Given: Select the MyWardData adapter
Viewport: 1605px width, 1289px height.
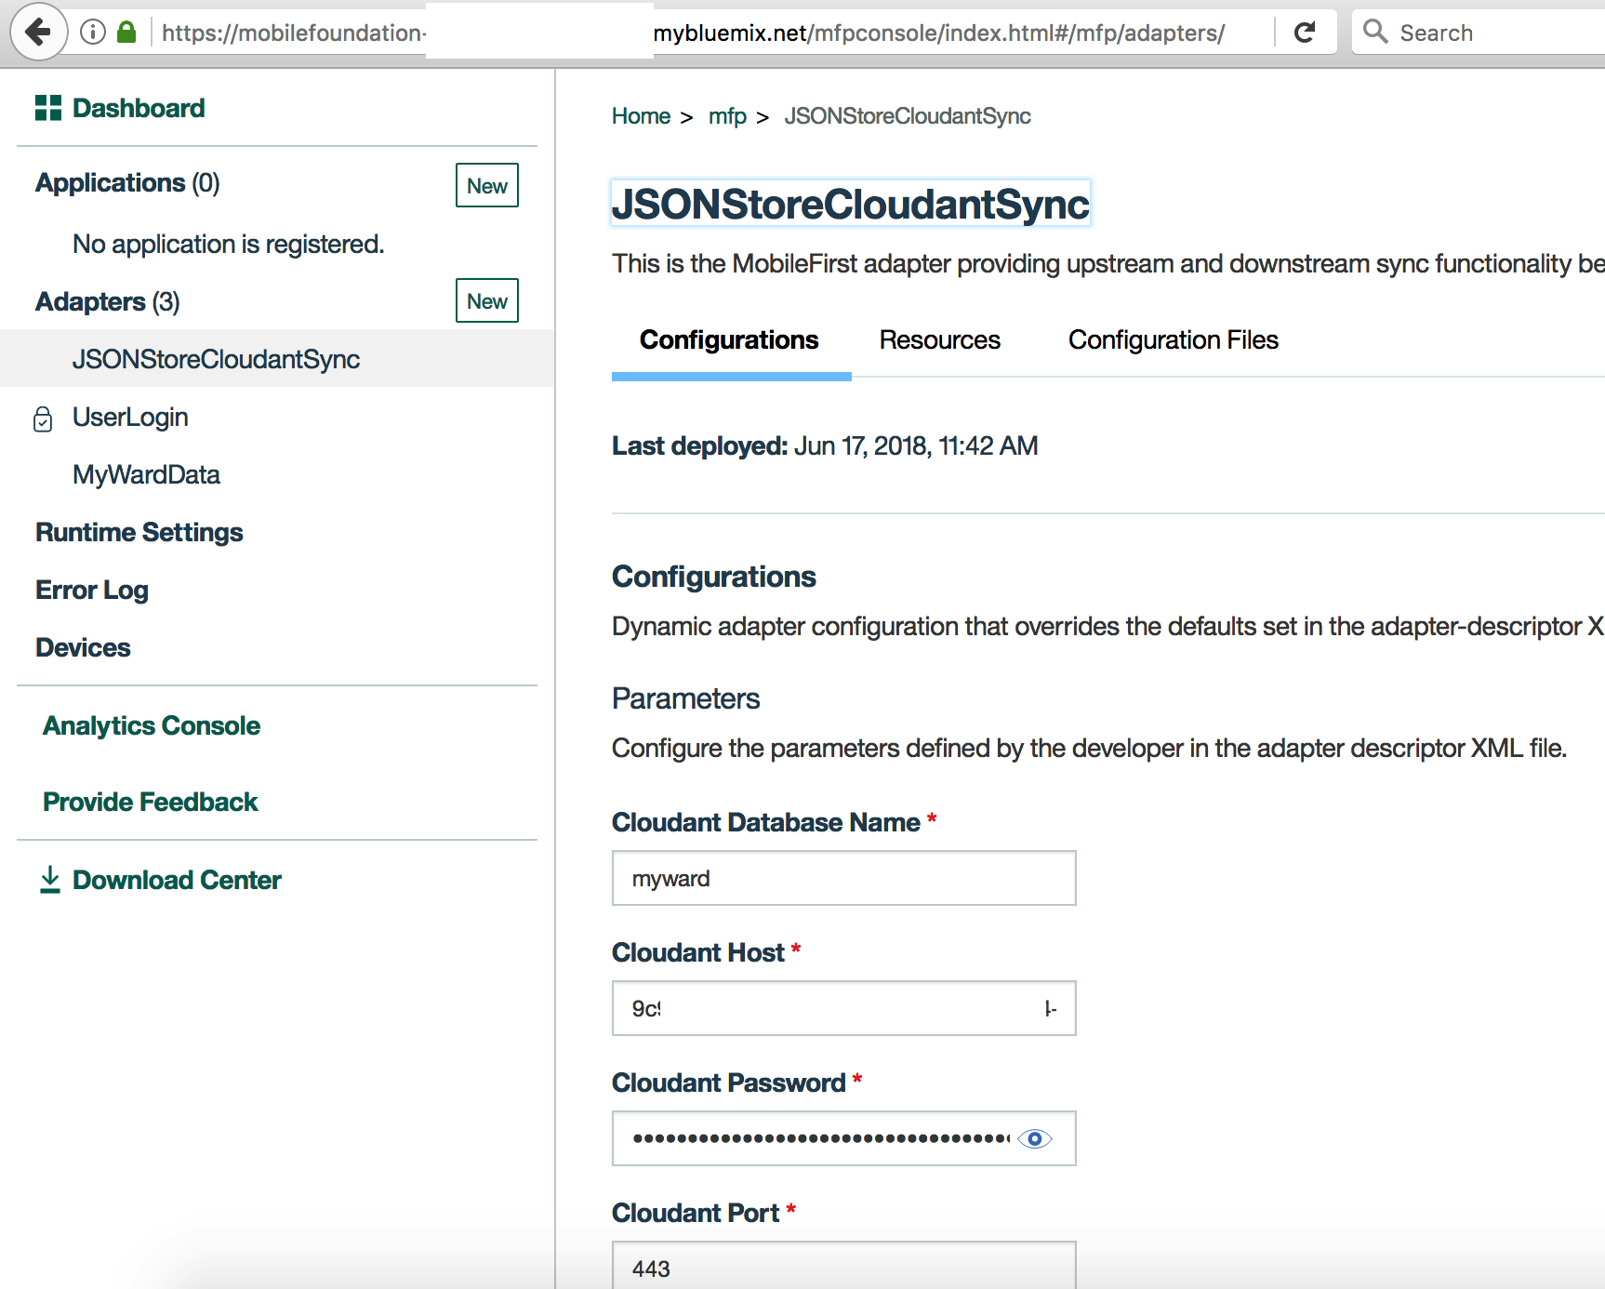Looking at the screenshot, I should 146,474.
